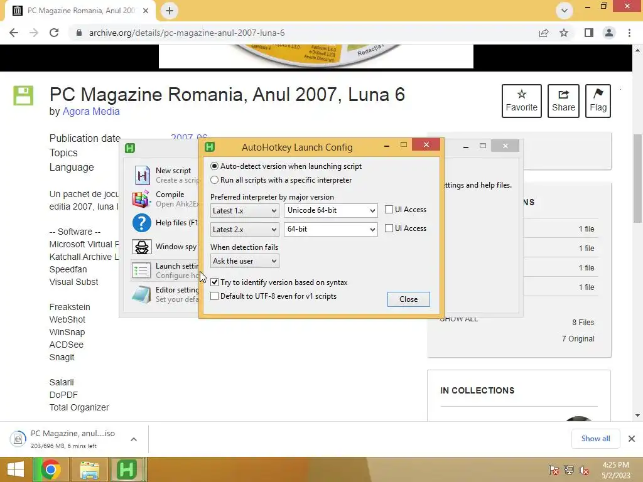The height and width of the screenshot is (482, 643).
Task: Go forward in the browser
Action: tap(34, 33)
